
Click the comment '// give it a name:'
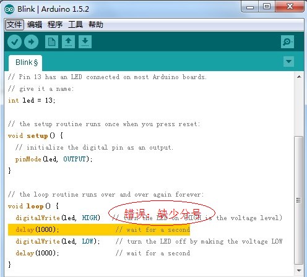(x=41, y=89)
